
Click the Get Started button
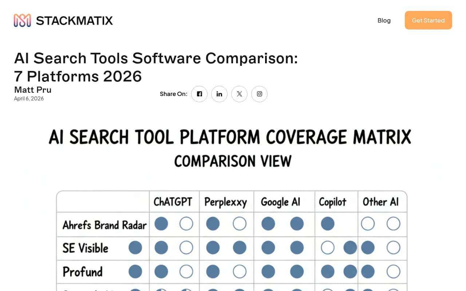click(x=428, y=20)
